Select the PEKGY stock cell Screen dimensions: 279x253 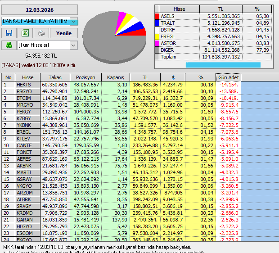[28, 112]
